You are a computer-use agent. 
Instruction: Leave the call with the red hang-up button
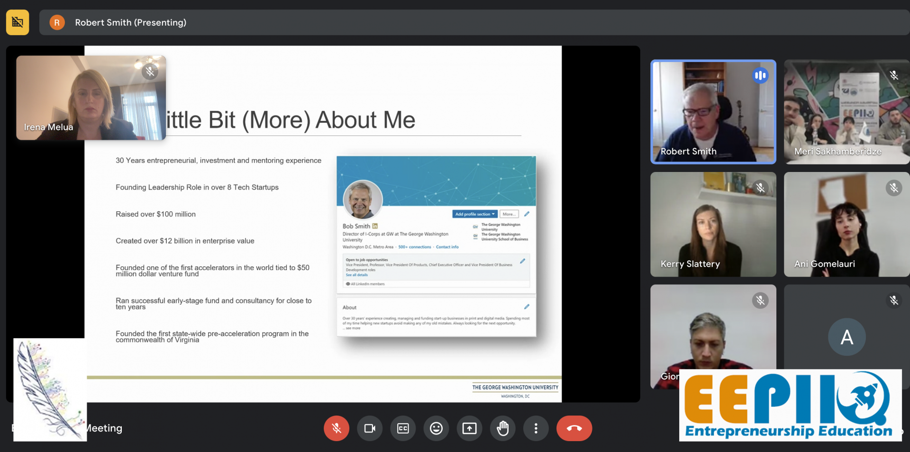tap(574, 428)
